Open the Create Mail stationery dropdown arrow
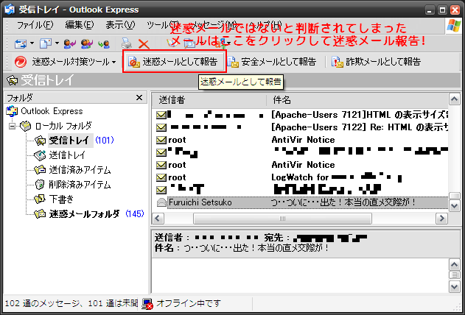 (x=56, y=43)
